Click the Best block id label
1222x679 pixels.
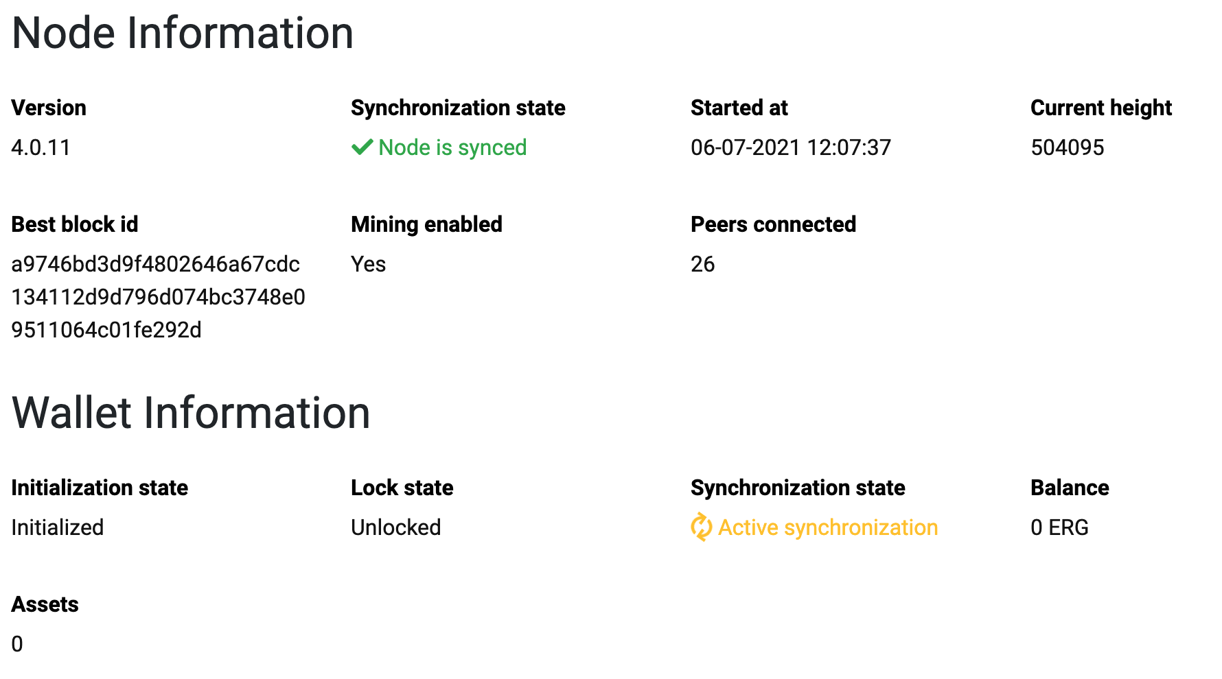[75, 224]
